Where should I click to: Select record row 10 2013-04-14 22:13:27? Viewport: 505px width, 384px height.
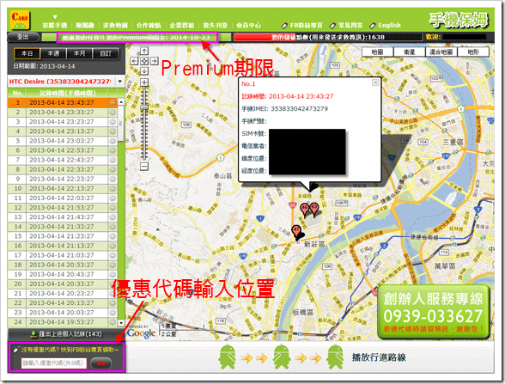pos(62,188)
